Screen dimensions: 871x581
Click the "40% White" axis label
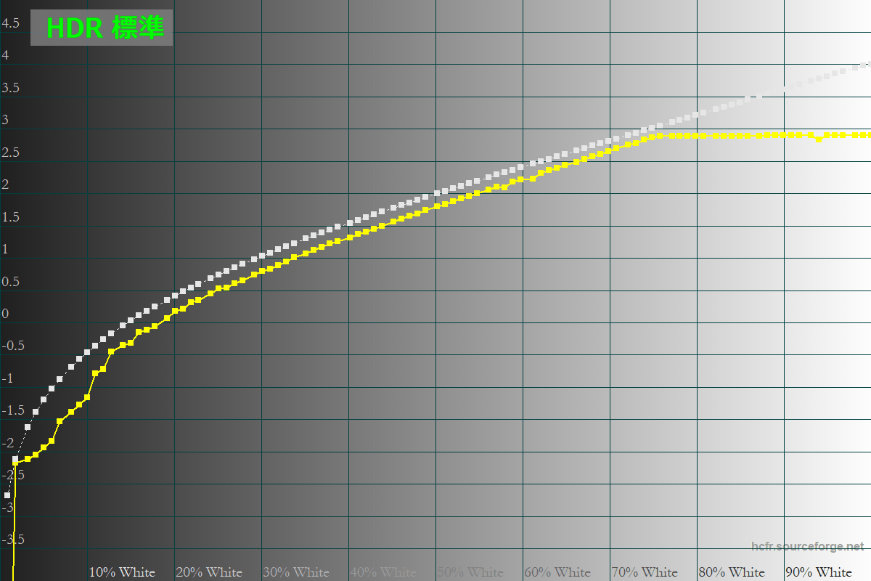(383, 572)
